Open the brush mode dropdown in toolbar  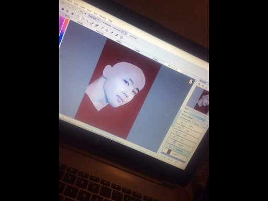click(x=93, y=18)
